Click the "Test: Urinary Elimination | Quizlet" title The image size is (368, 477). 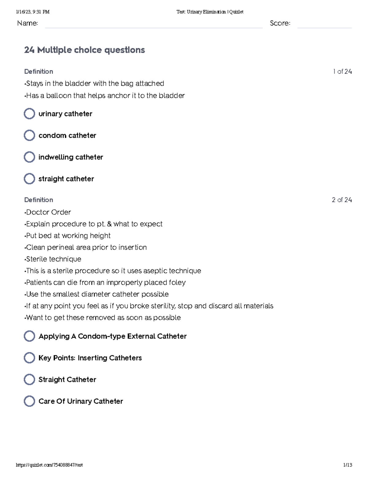tap(210, 12)
